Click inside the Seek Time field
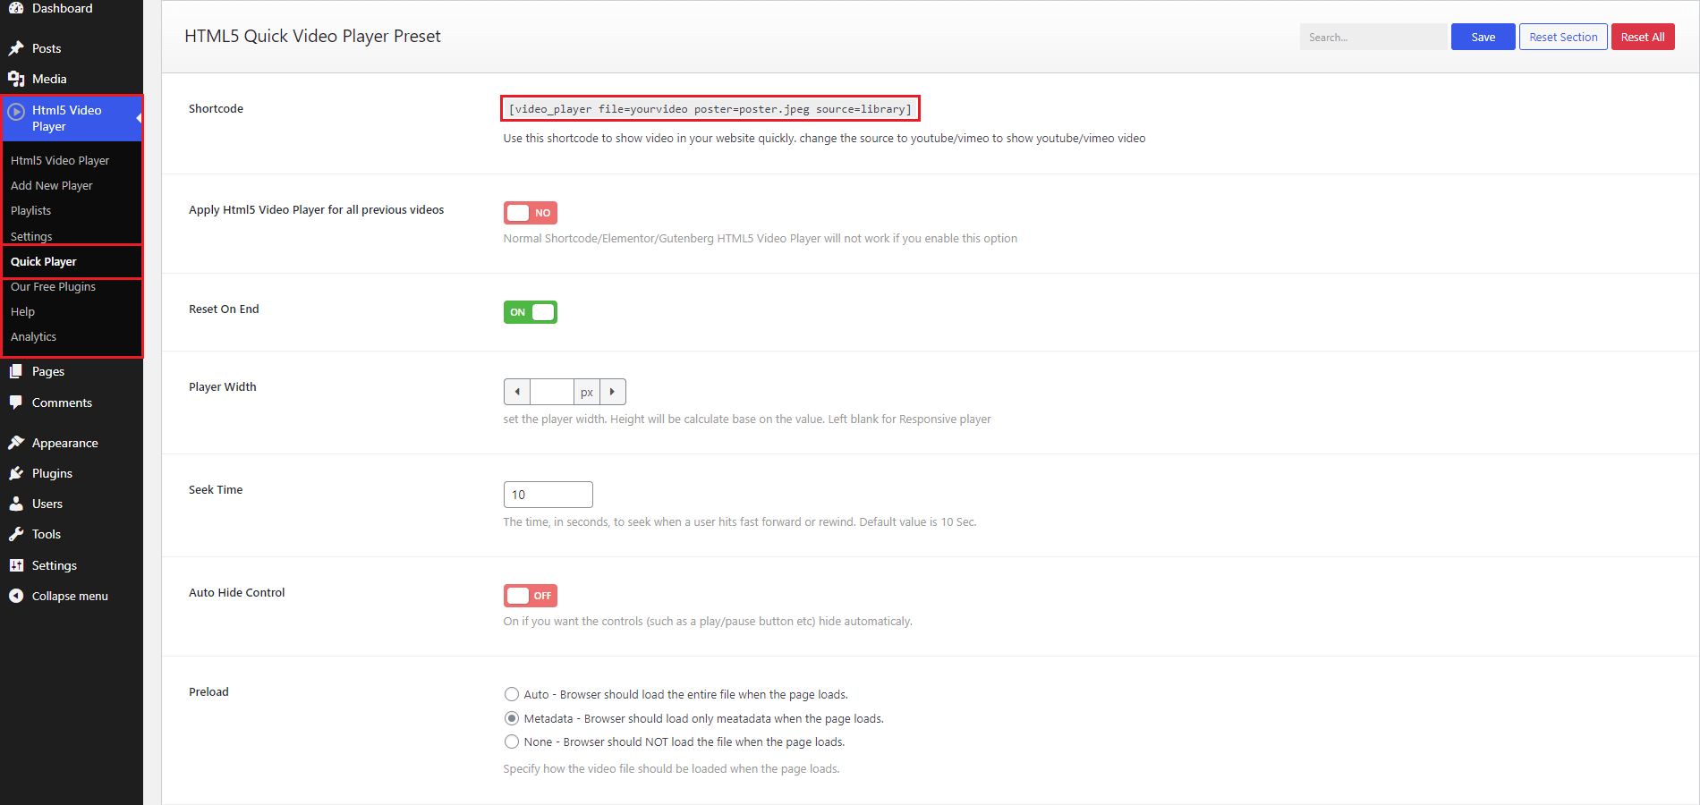The image size is (1700, 805). (548, 494)
